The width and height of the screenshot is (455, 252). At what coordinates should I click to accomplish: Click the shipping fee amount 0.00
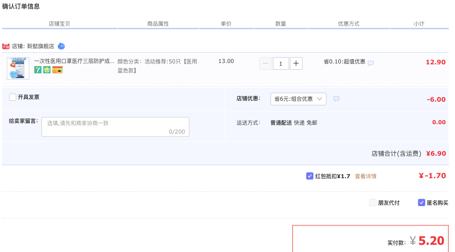(439, 122)
